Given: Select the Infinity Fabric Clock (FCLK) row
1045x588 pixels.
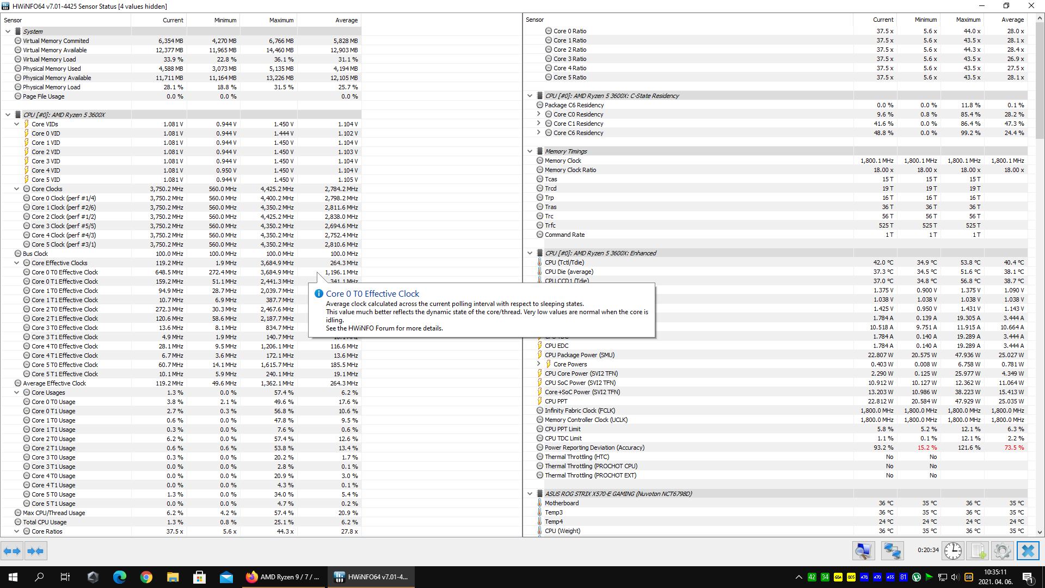Looking at the screenshot, I should click(x=776, y=411).
